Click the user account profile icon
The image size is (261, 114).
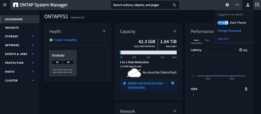pyautogui.click(x=248, y=5)
